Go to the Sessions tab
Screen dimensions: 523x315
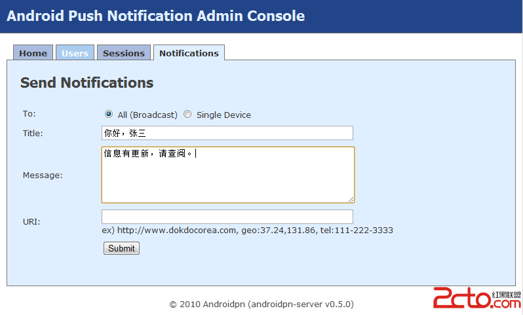click(x=124, y=53)
